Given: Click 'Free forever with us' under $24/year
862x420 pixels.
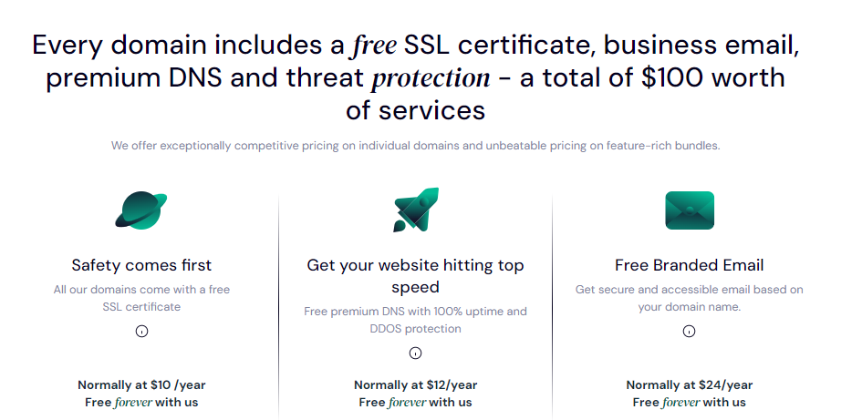Looking at the screenshot, I should [690, 403].
